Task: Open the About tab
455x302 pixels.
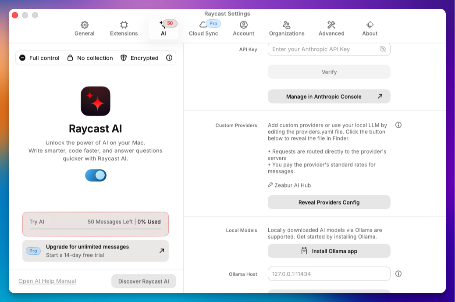Action: coord(370,29)
